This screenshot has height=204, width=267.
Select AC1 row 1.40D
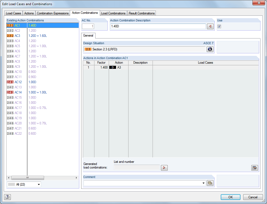point(42,25)
